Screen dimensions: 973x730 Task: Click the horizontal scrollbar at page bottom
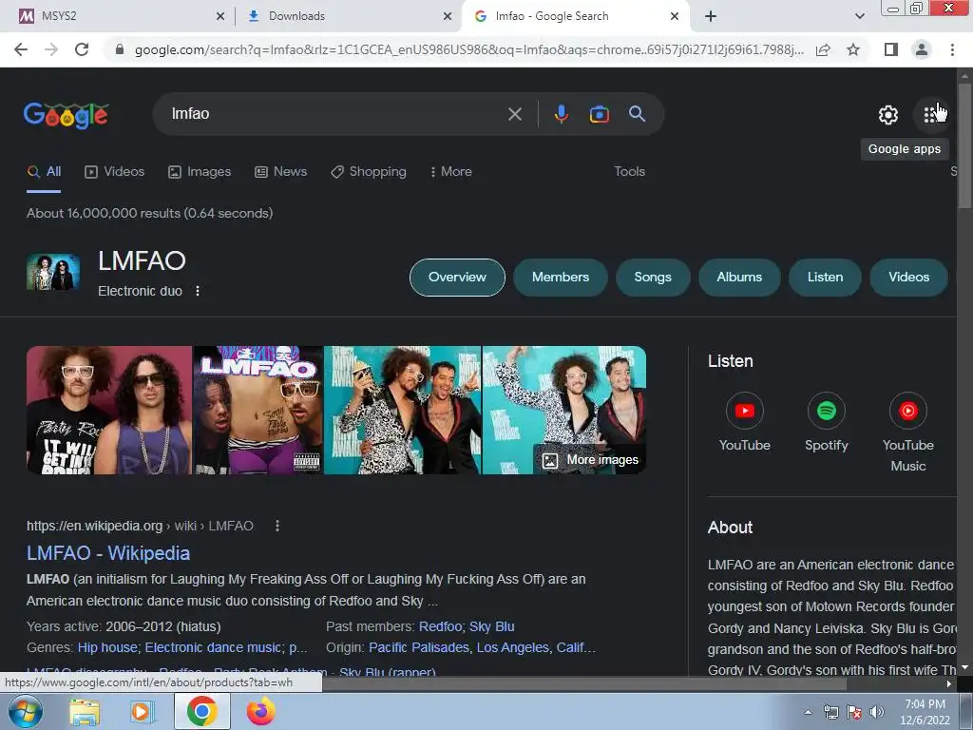[x=583, y=683]
